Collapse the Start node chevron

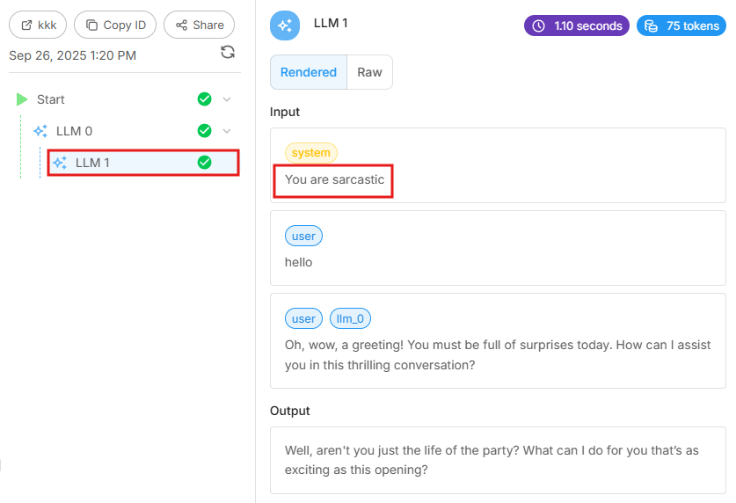[227, 99]
